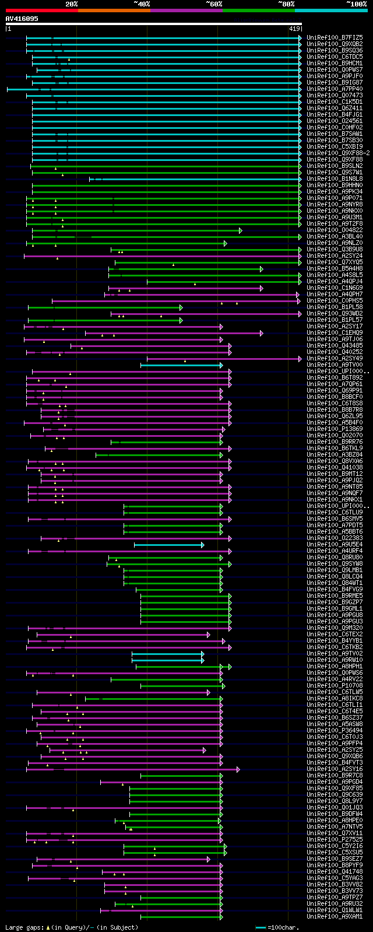Screen dimensions: 373x932
Task: Click the red 20% identity legend segment
Action: click(42, 10)
